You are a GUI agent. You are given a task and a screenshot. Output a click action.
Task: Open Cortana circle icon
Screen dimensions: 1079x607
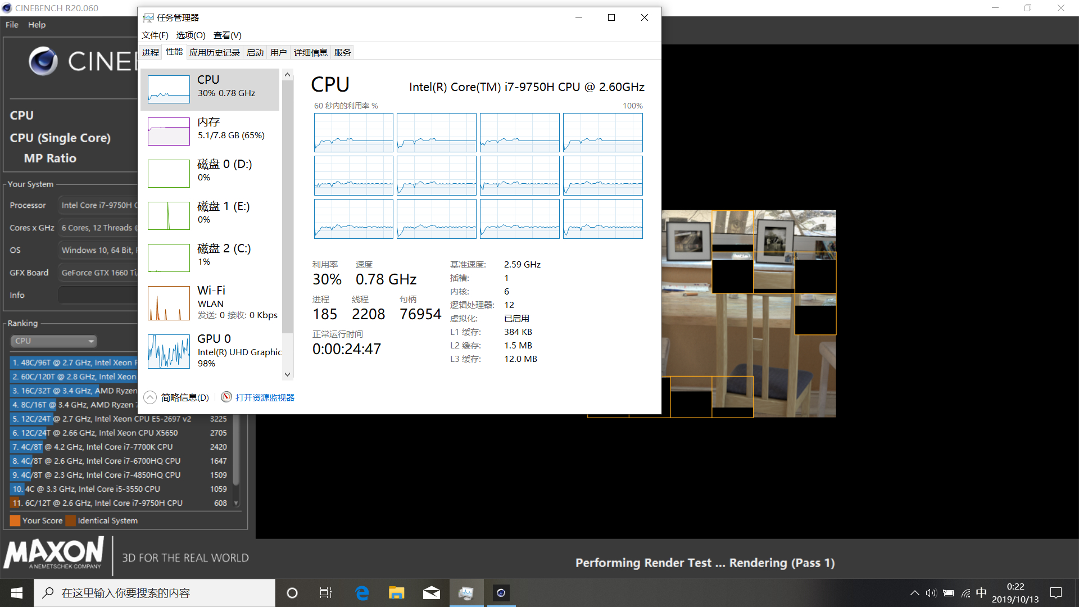tap(292, 593)
